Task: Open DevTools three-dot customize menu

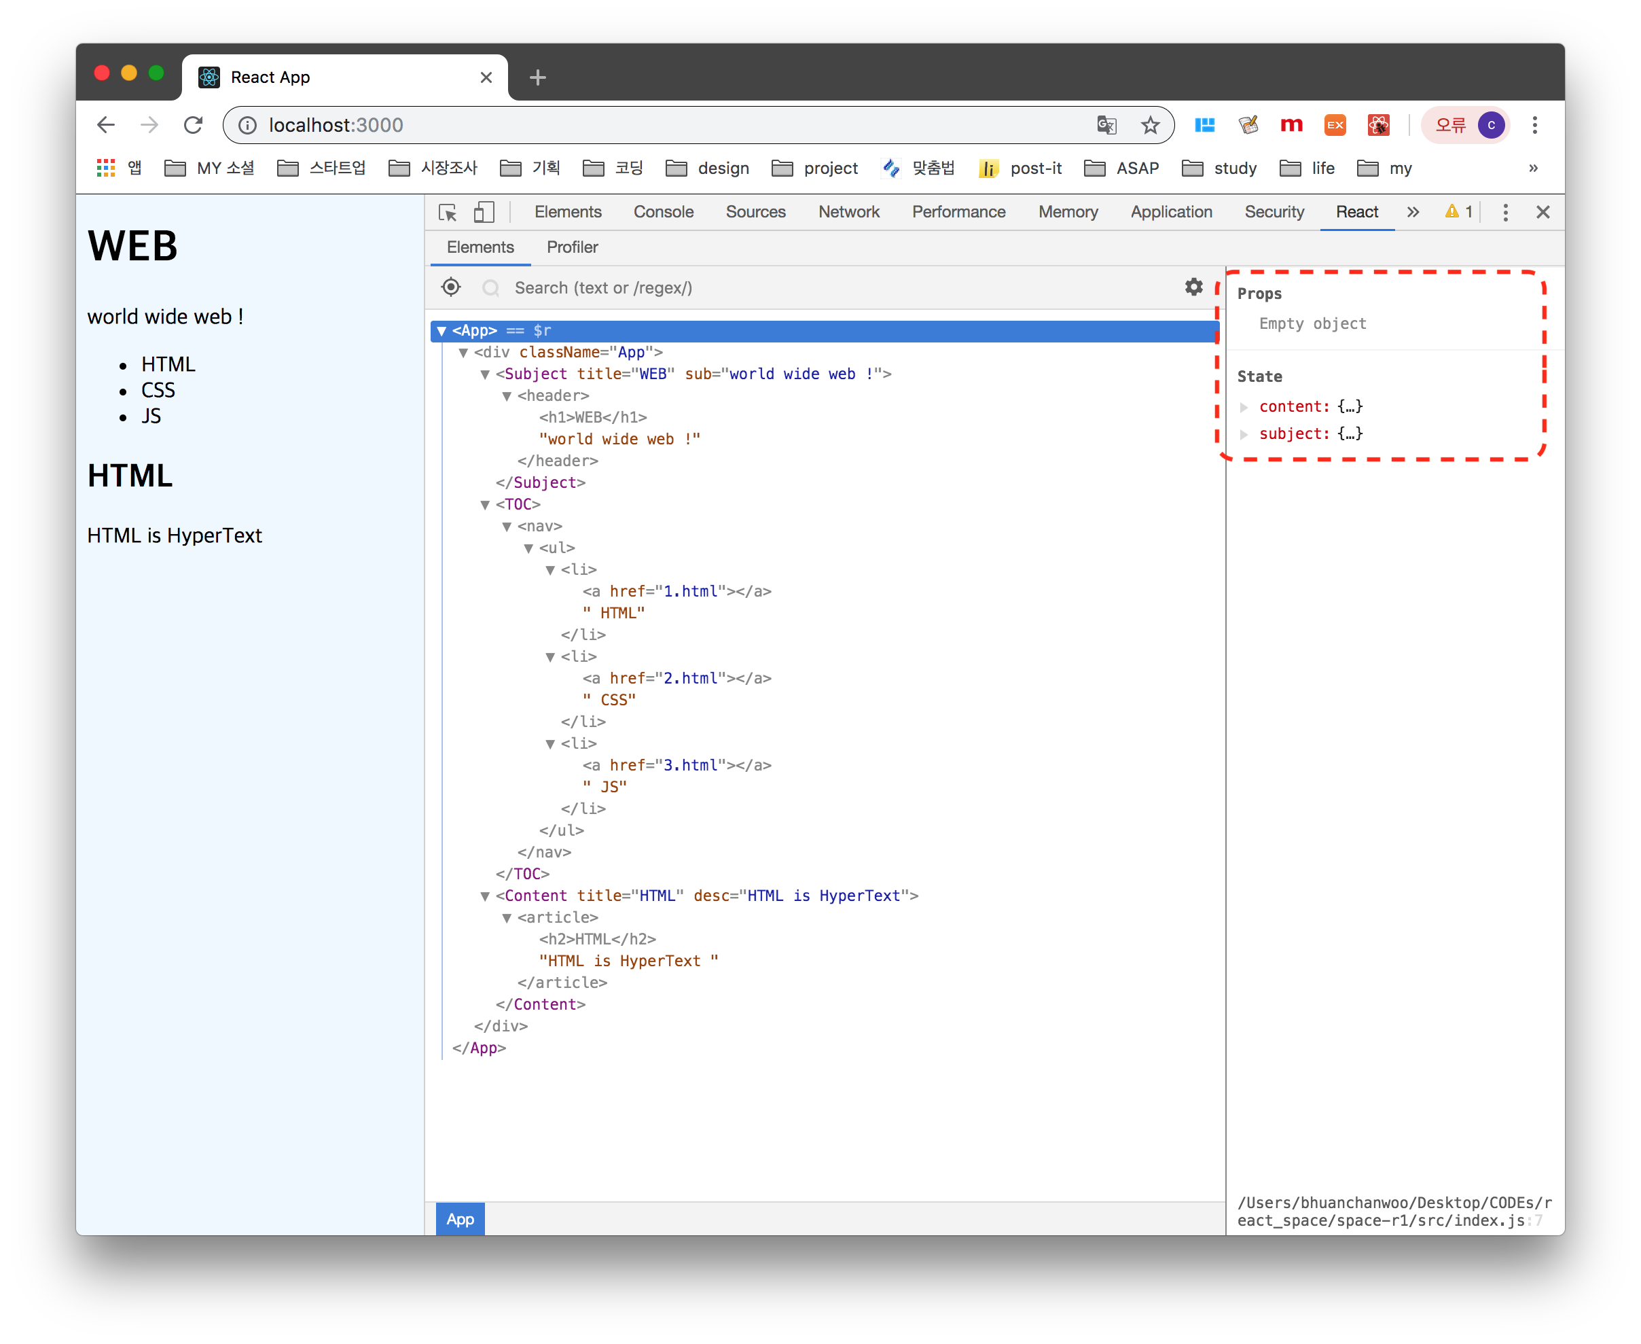Action: (1505, 212)
